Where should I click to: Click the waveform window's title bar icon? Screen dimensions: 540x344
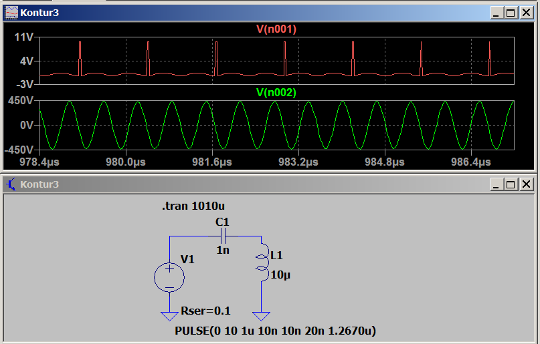pyautogui.click(x=11, y=13)
